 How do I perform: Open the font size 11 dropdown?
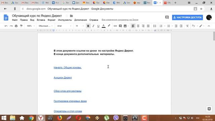pyautogui.click(x=80, y=26)
